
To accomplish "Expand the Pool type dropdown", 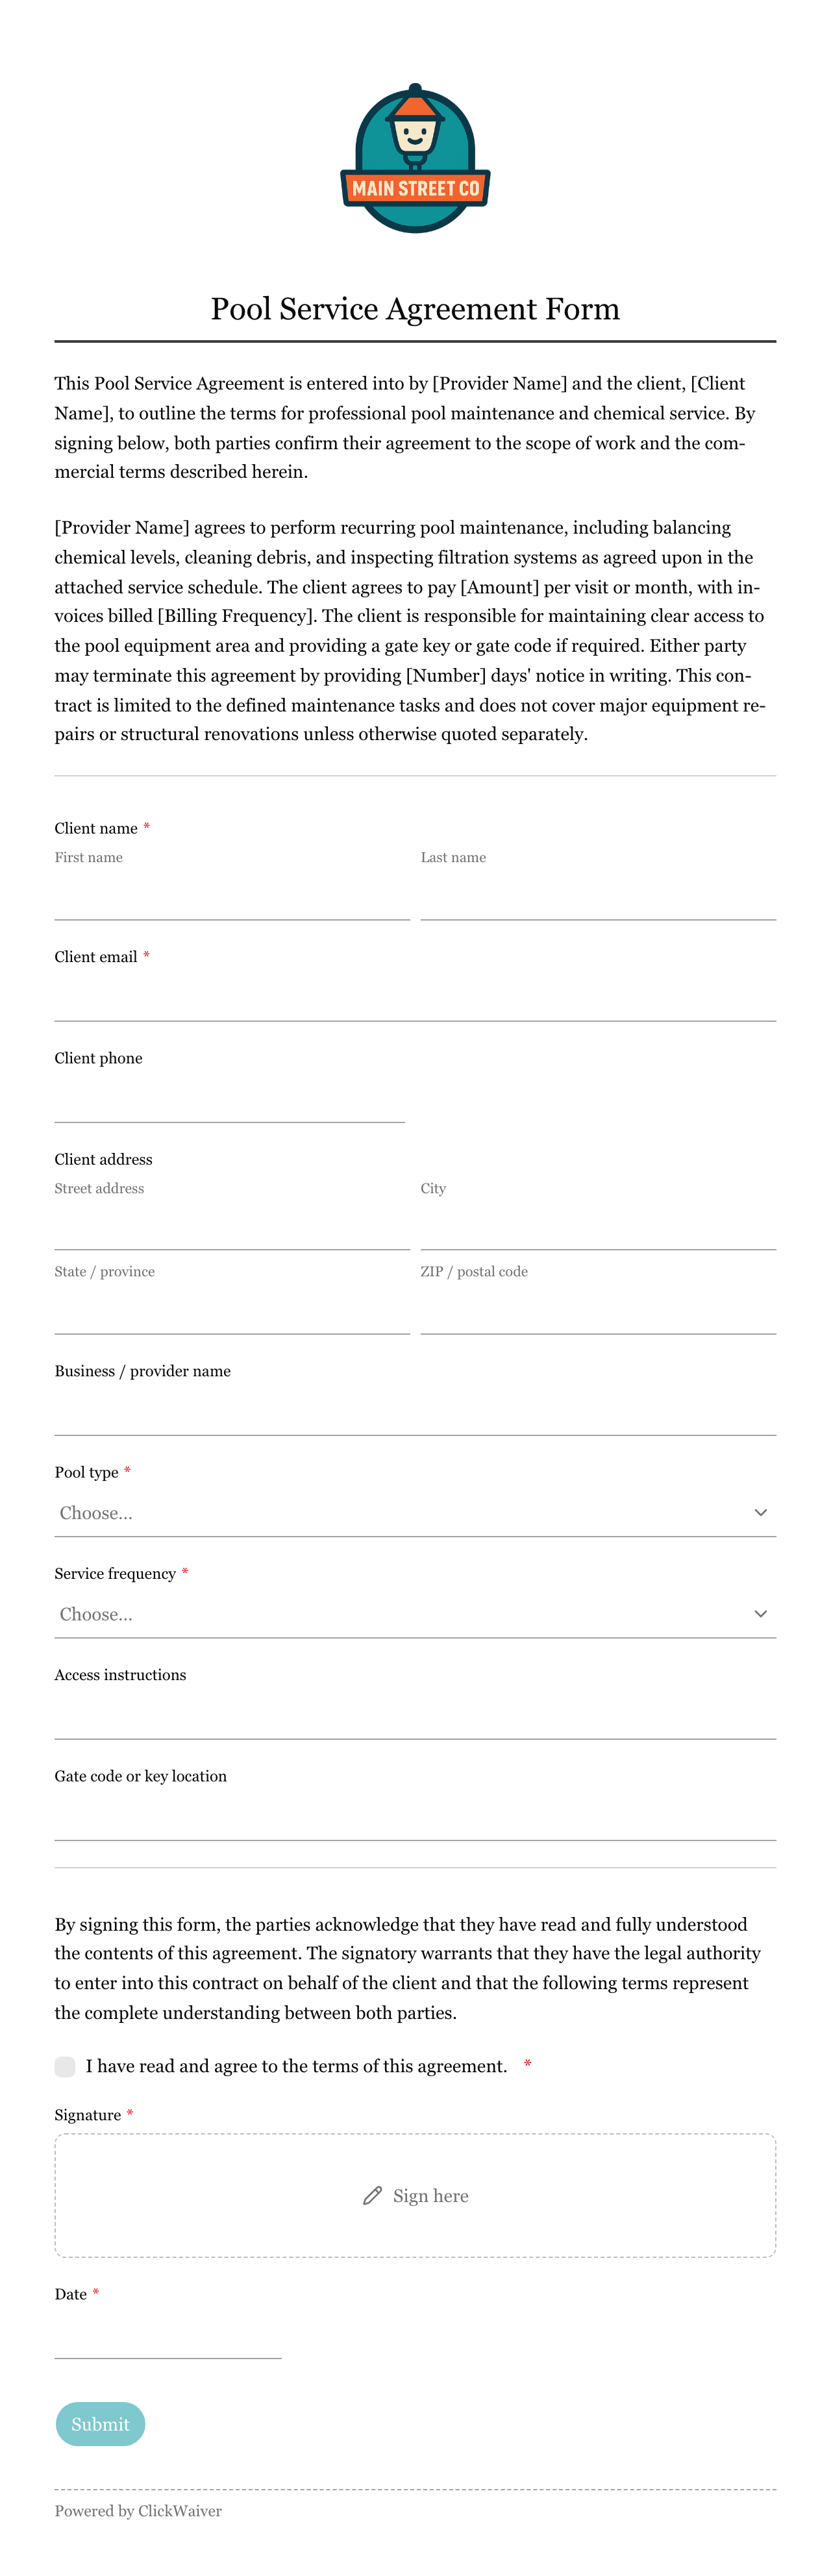I will point(415,1513).
